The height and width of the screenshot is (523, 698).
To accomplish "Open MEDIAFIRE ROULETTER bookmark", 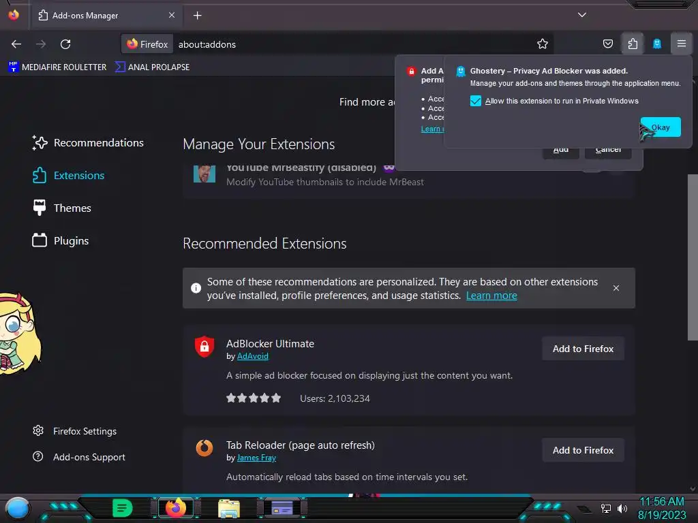I will click(57, 67).
